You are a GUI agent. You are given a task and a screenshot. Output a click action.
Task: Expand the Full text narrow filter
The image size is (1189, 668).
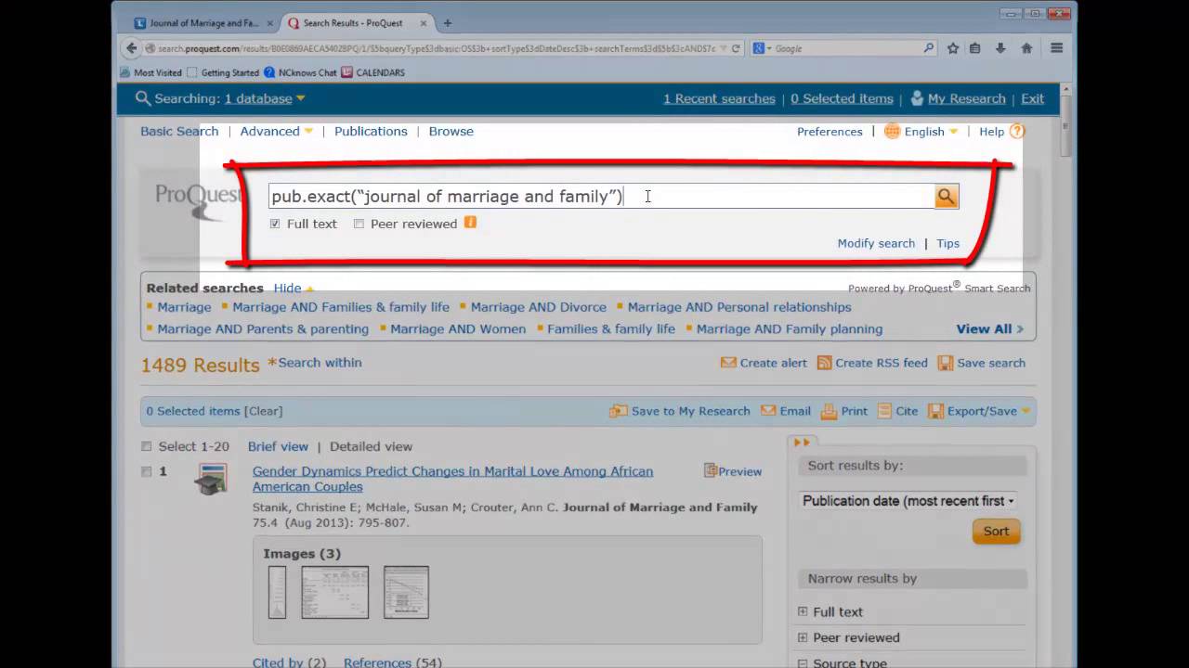tap(803, 611)
